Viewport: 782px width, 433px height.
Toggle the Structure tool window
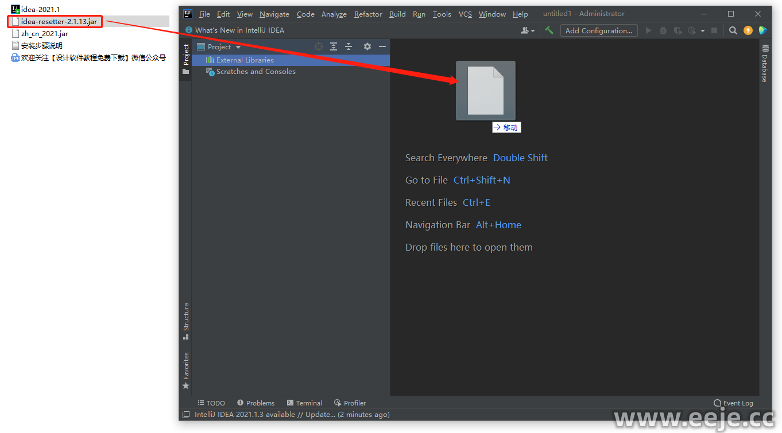[185, 321]
